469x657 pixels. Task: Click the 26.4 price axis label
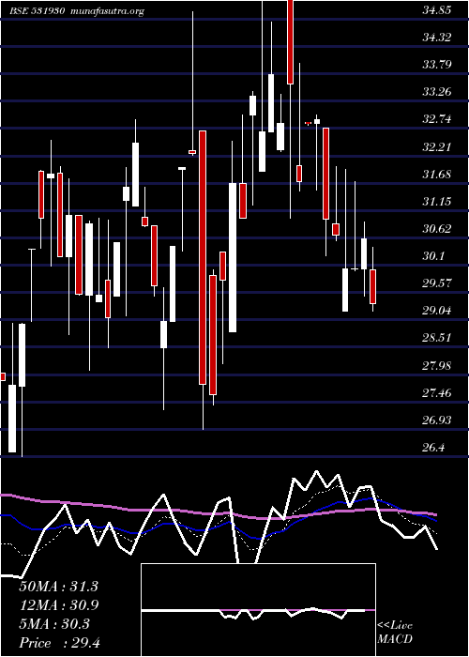[433, 447]
